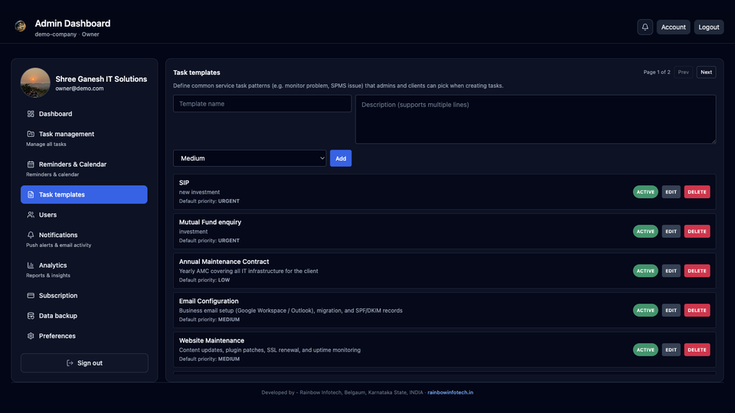Toggle Active status for Email Configuration

645,310
